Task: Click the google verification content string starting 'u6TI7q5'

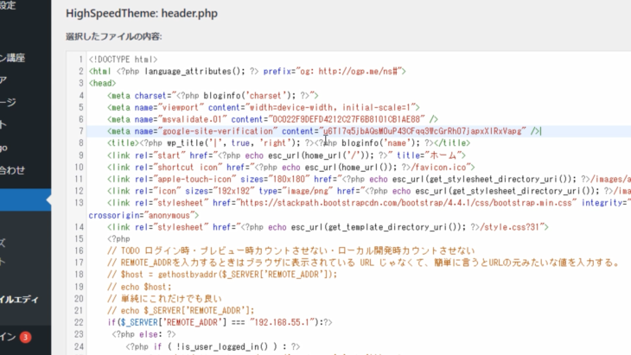Action: click(422, 131)
